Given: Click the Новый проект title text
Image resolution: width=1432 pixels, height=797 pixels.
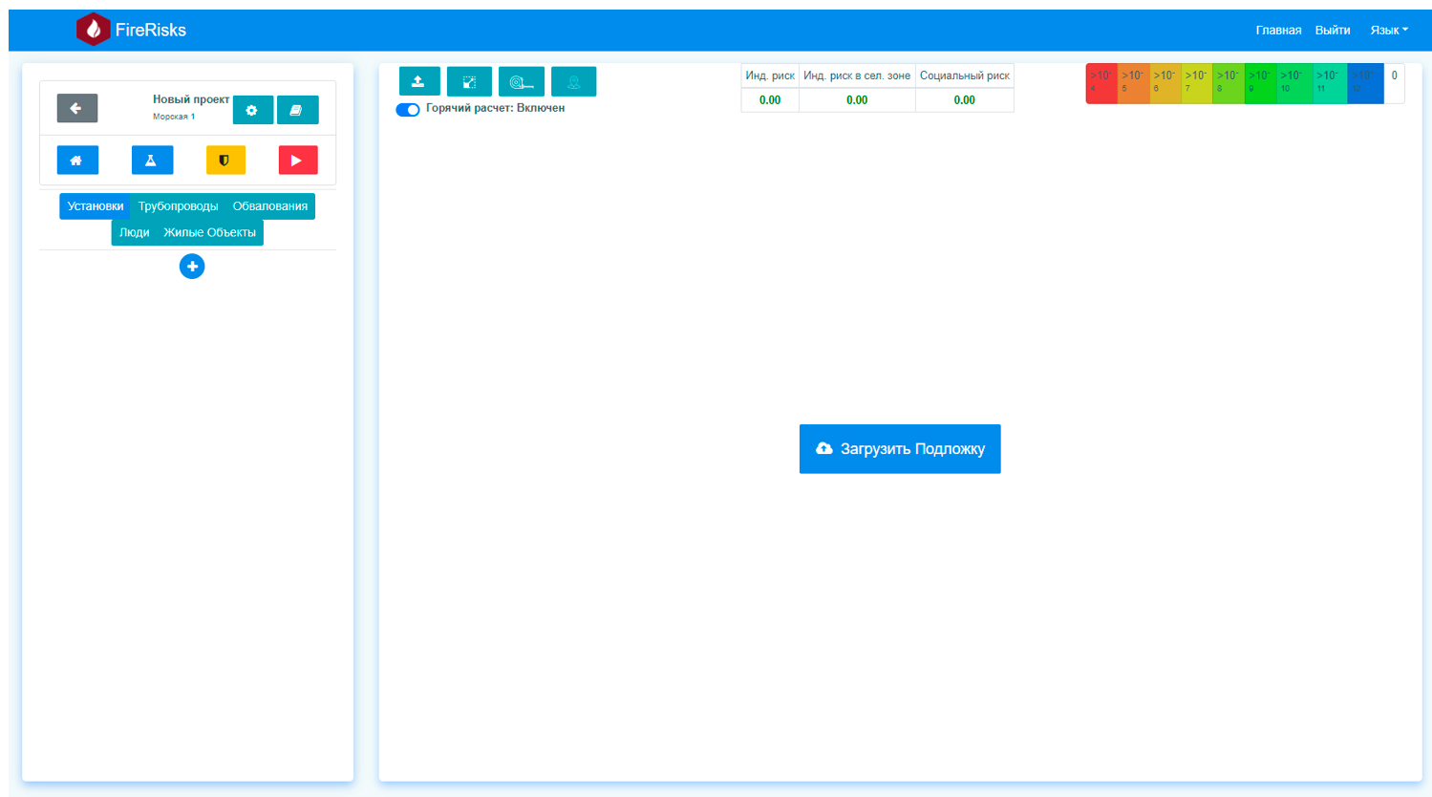Looking at the screenshot, I should pyautogui.click(x=191, y=99).
